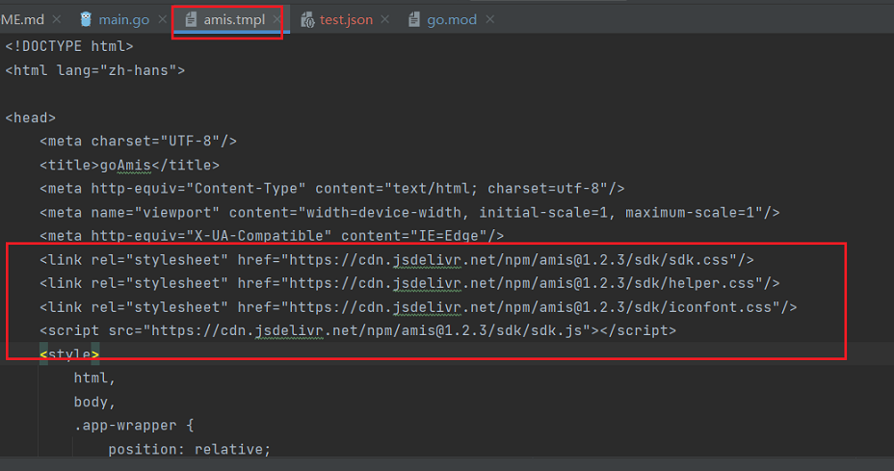Click the sdk.css stylesheet link URL
Screen dimensions: 894x471
coord(510,260)
